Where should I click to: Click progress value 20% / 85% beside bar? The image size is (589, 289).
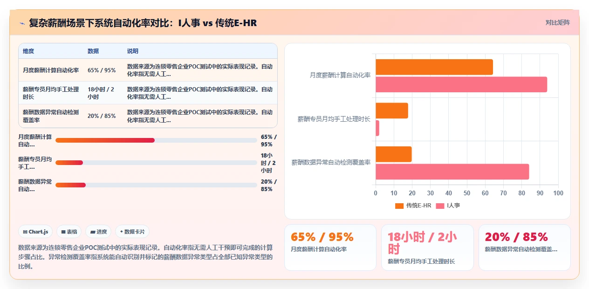pyautogui.click(x=269, y=186)
